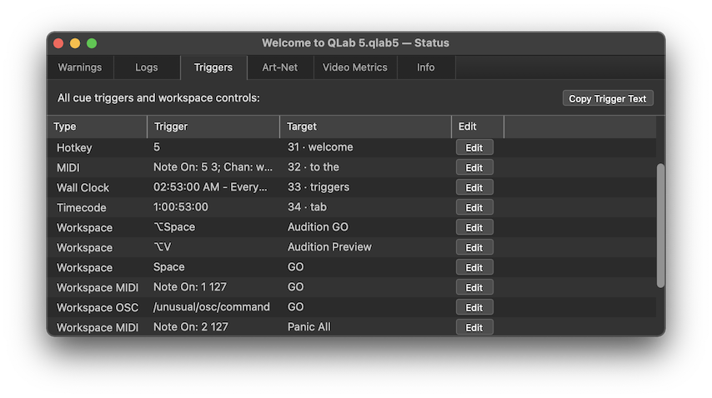Edit the Panic All MIDI trigger

pos(474,327)
